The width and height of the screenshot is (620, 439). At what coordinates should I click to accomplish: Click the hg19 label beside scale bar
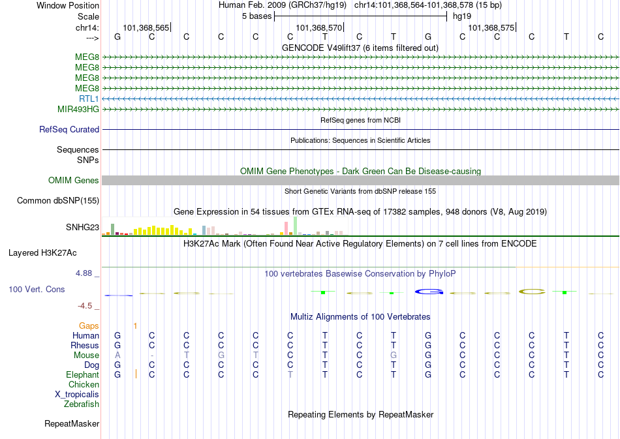[462, 16]
